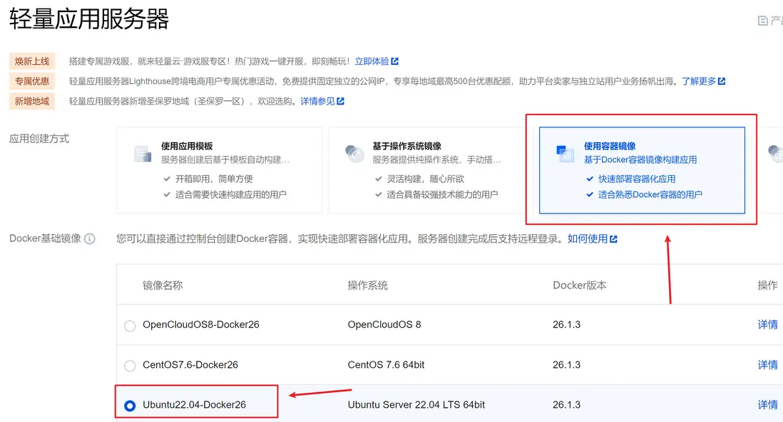Image resolution: width=783 pixels, height=422 pixels.
Task: Click the 镜像名称 column header
Action: click(x=163, y=285)
